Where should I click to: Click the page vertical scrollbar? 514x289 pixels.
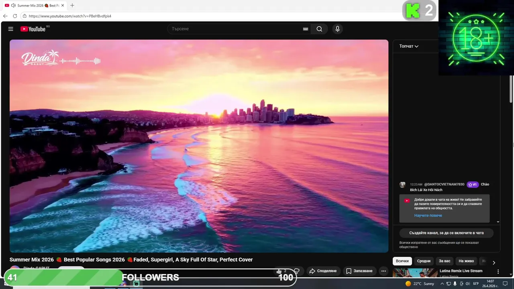(511, 88)
